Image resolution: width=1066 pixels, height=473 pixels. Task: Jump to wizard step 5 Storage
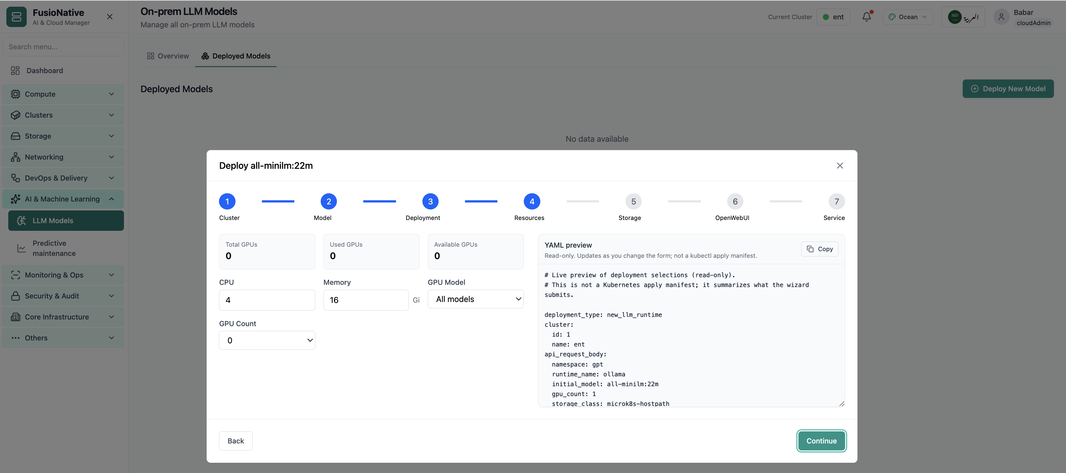click(x=633, y=202)
